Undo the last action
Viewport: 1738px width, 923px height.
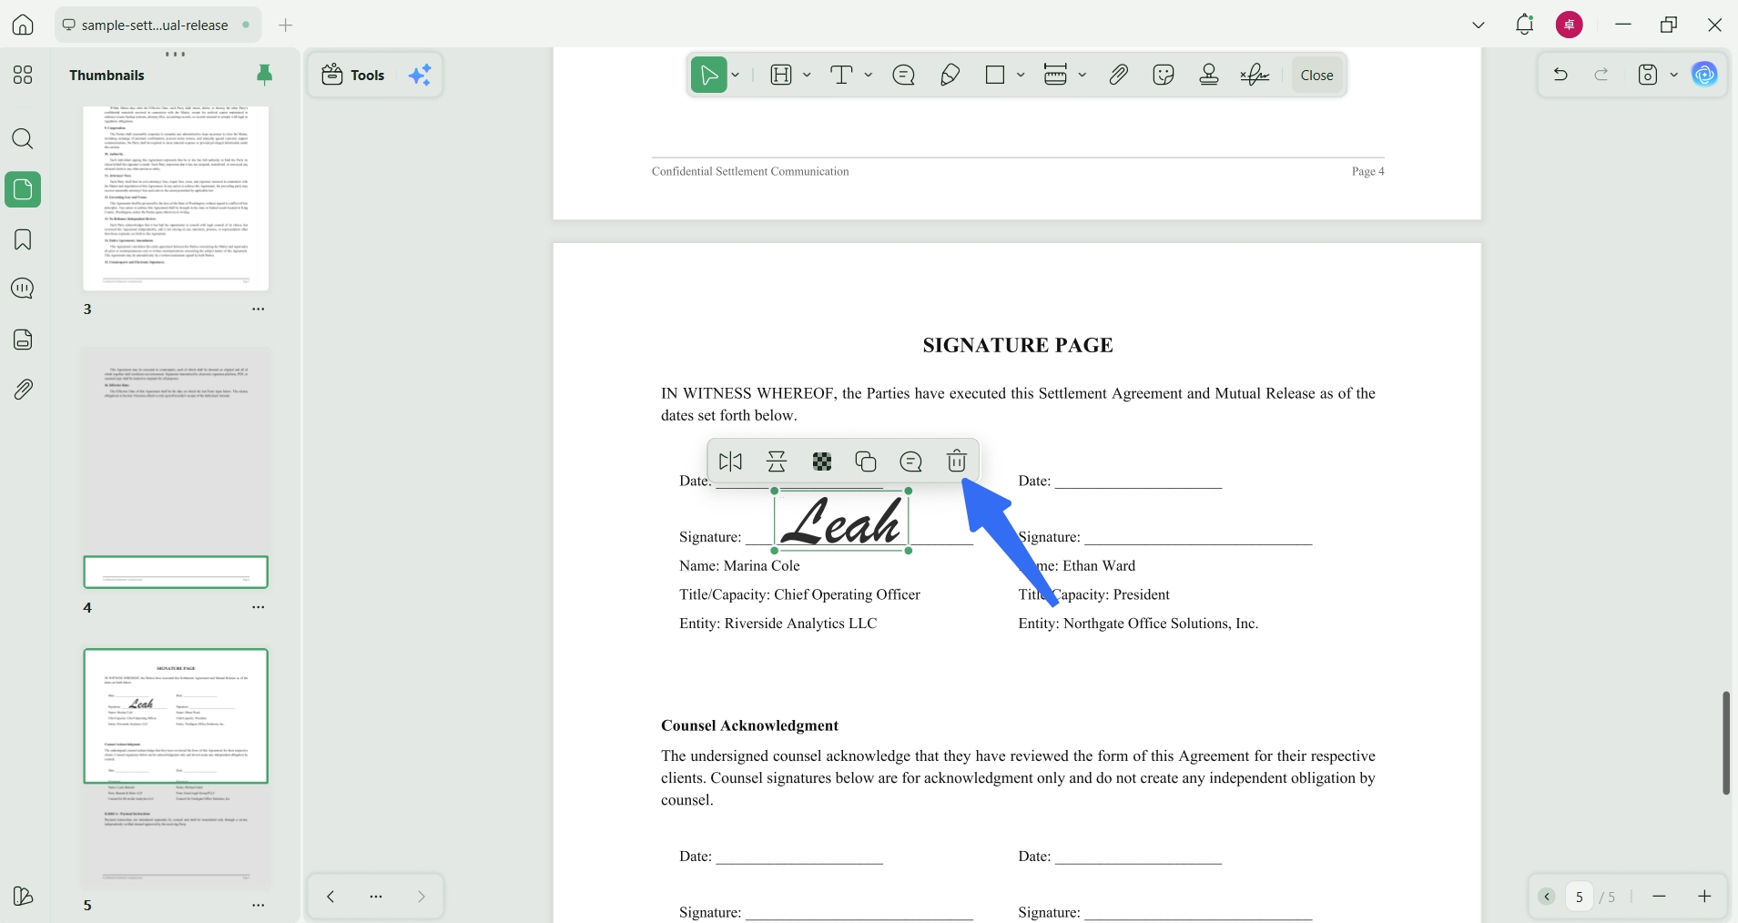(x=1560, y=75)
